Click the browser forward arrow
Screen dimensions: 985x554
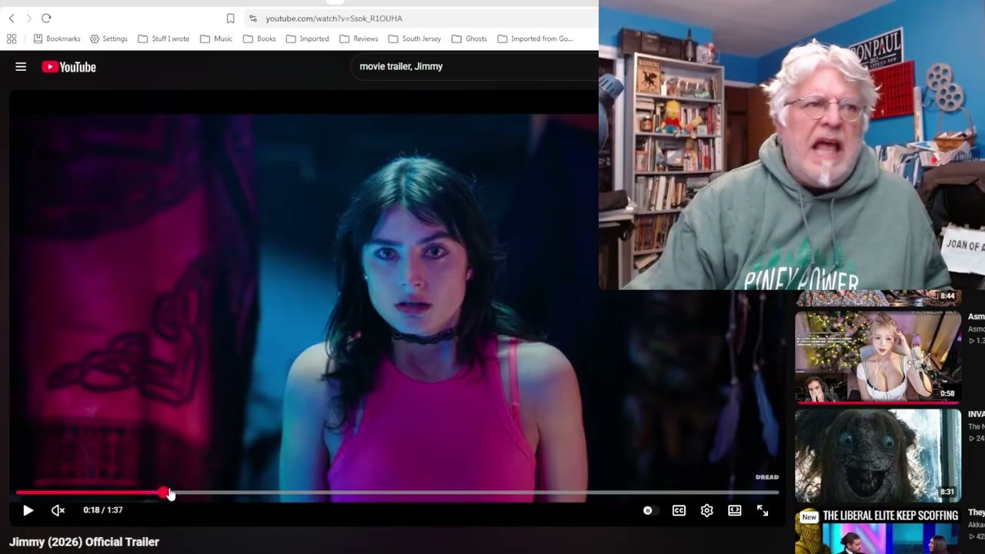click(28, 18)
